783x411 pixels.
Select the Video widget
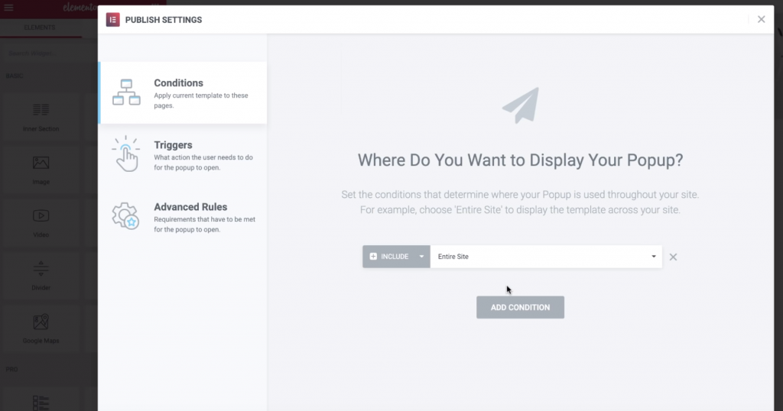coord(41,222)
